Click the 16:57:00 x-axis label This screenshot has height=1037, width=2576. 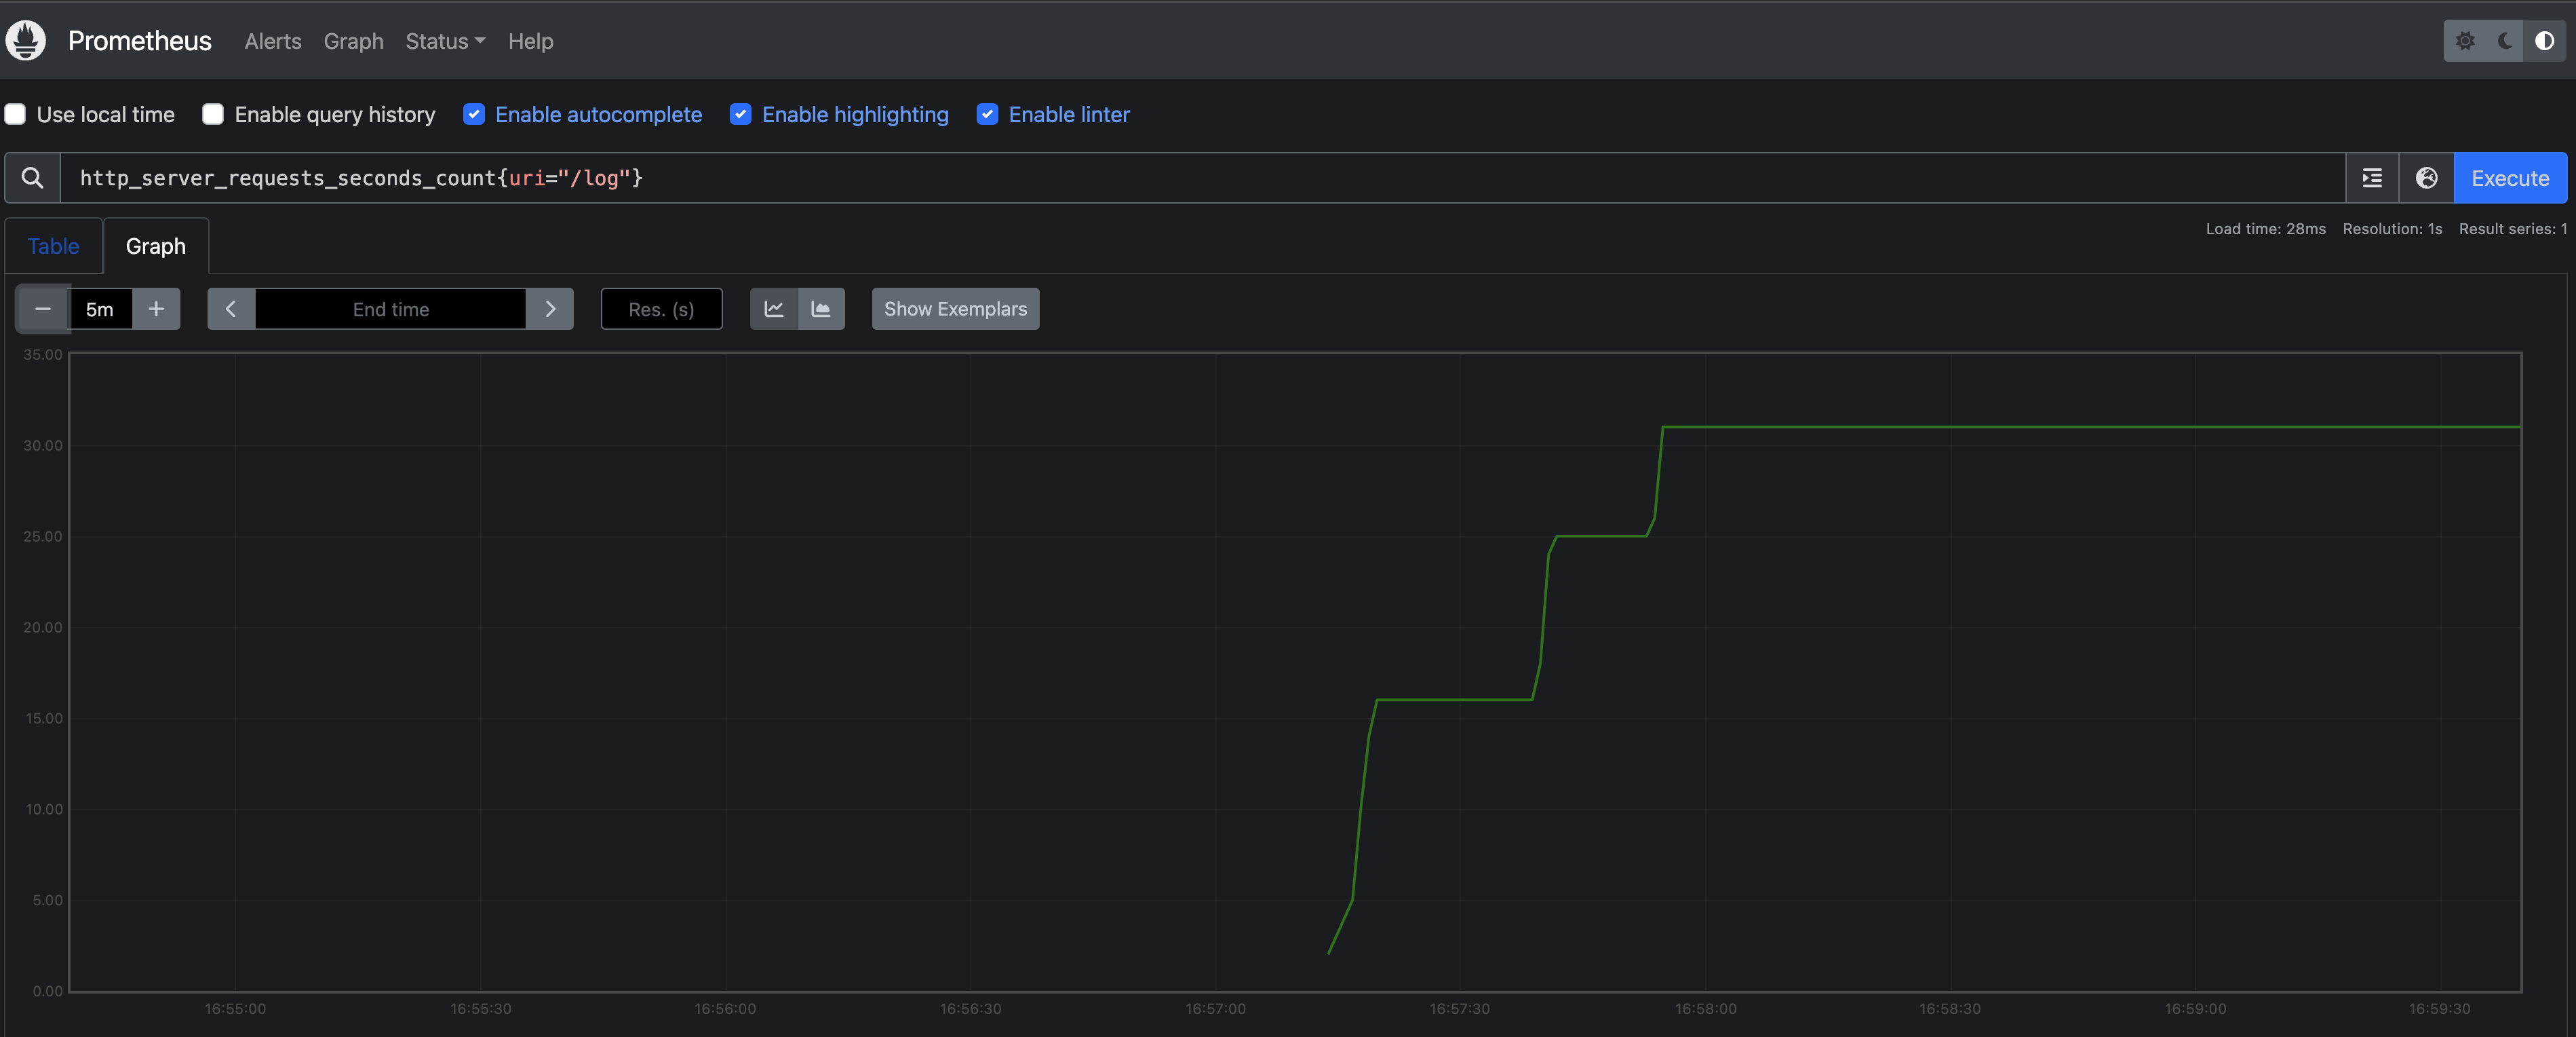[1215, 1009]
